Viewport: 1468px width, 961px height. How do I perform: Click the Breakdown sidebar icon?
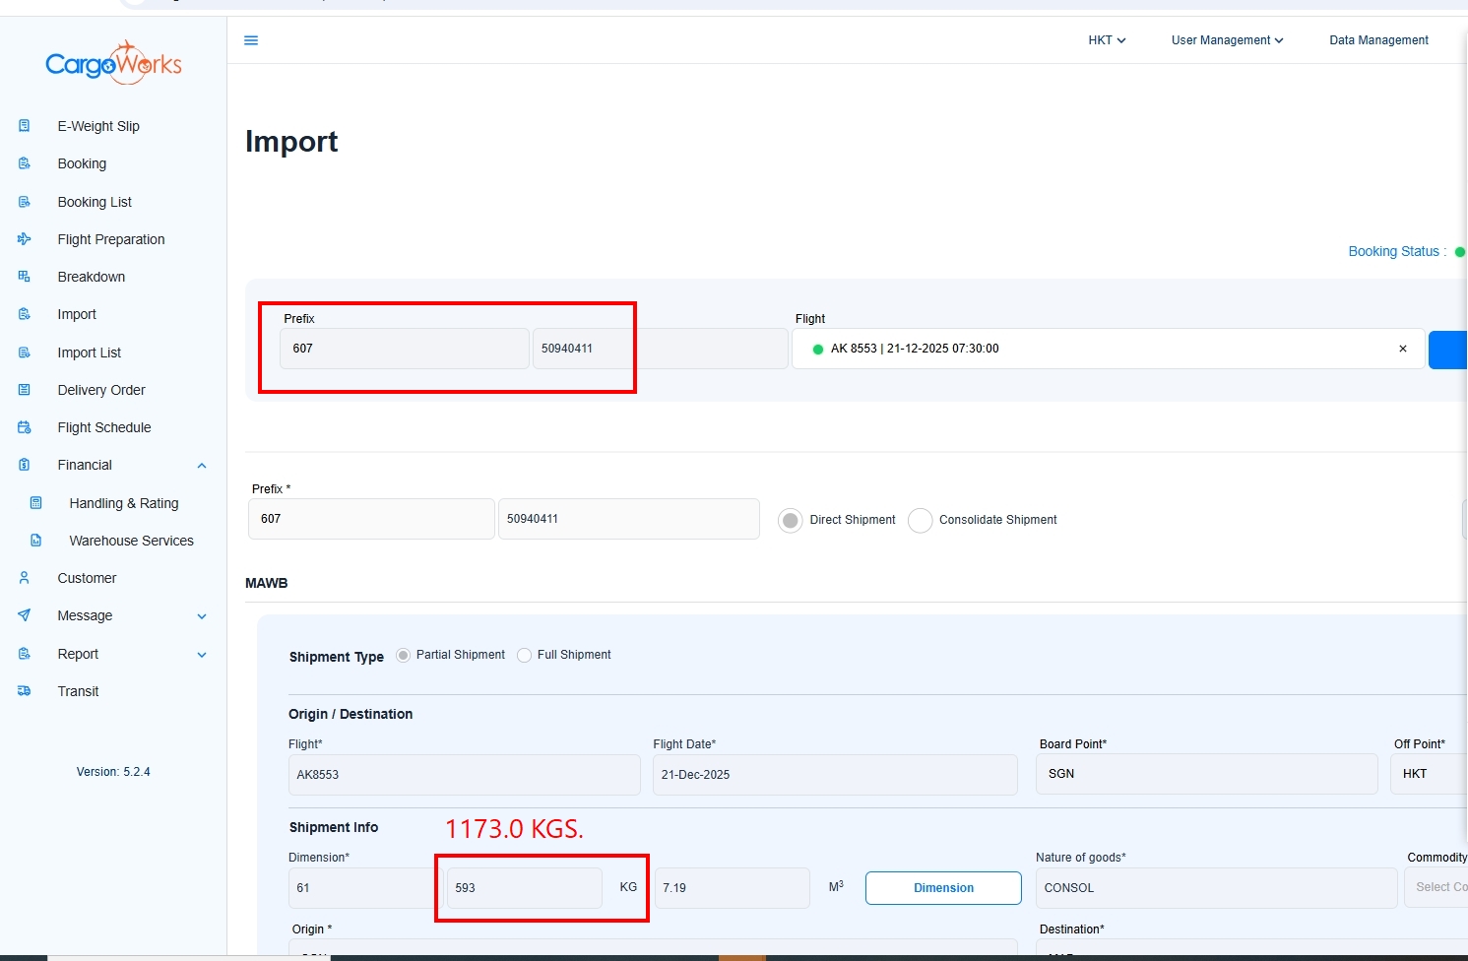pos(25,277)
